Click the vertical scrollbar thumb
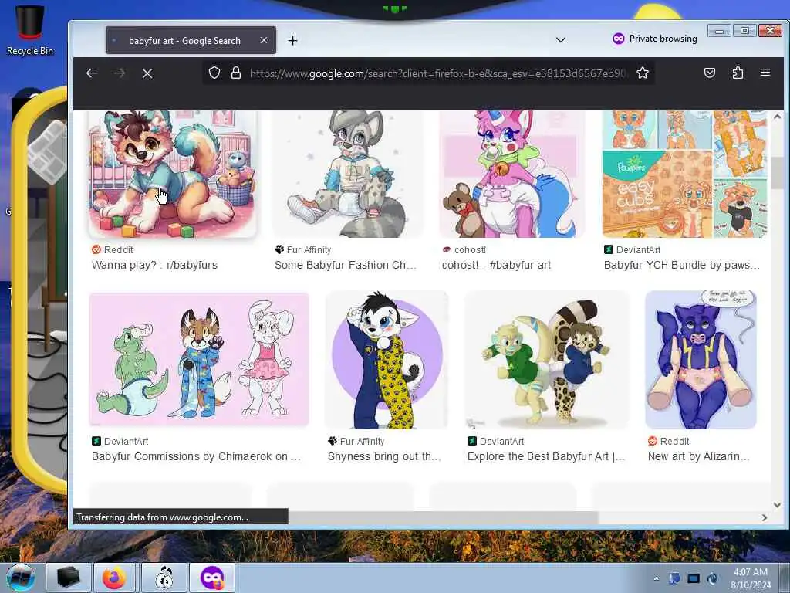Viewport: 790px width, 593px height. point(777,172)
